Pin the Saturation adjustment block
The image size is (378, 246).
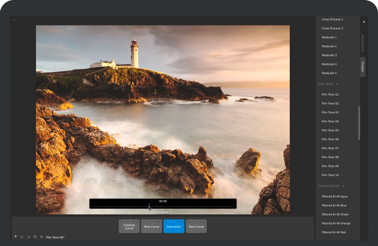point(178,222)
